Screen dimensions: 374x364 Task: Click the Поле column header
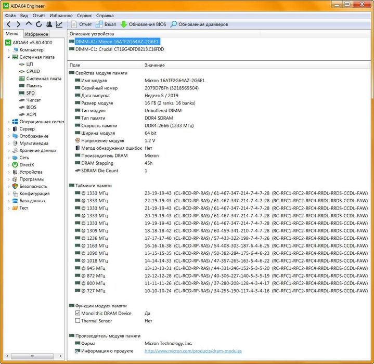[x=105, y=65]
